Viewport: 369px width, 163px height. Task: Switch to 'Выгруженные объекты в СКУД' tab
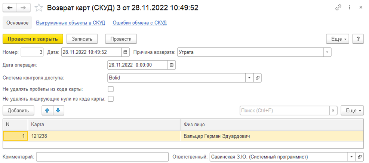tap(70, 23)
